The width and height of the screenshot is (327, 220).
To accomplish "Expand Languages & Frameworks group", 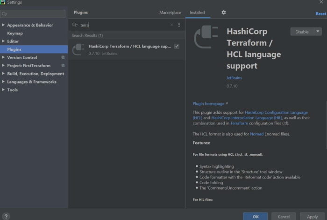I will click(3, 82).
